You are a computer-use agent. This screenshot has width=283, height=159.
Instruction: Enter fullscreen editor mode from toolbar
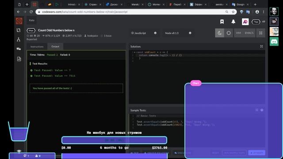pos(260,33)
